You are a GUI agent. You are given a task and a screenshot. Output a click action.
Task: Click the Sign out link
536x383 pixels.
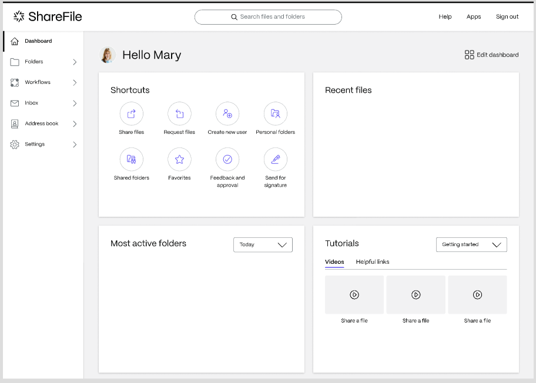[507, 17]
